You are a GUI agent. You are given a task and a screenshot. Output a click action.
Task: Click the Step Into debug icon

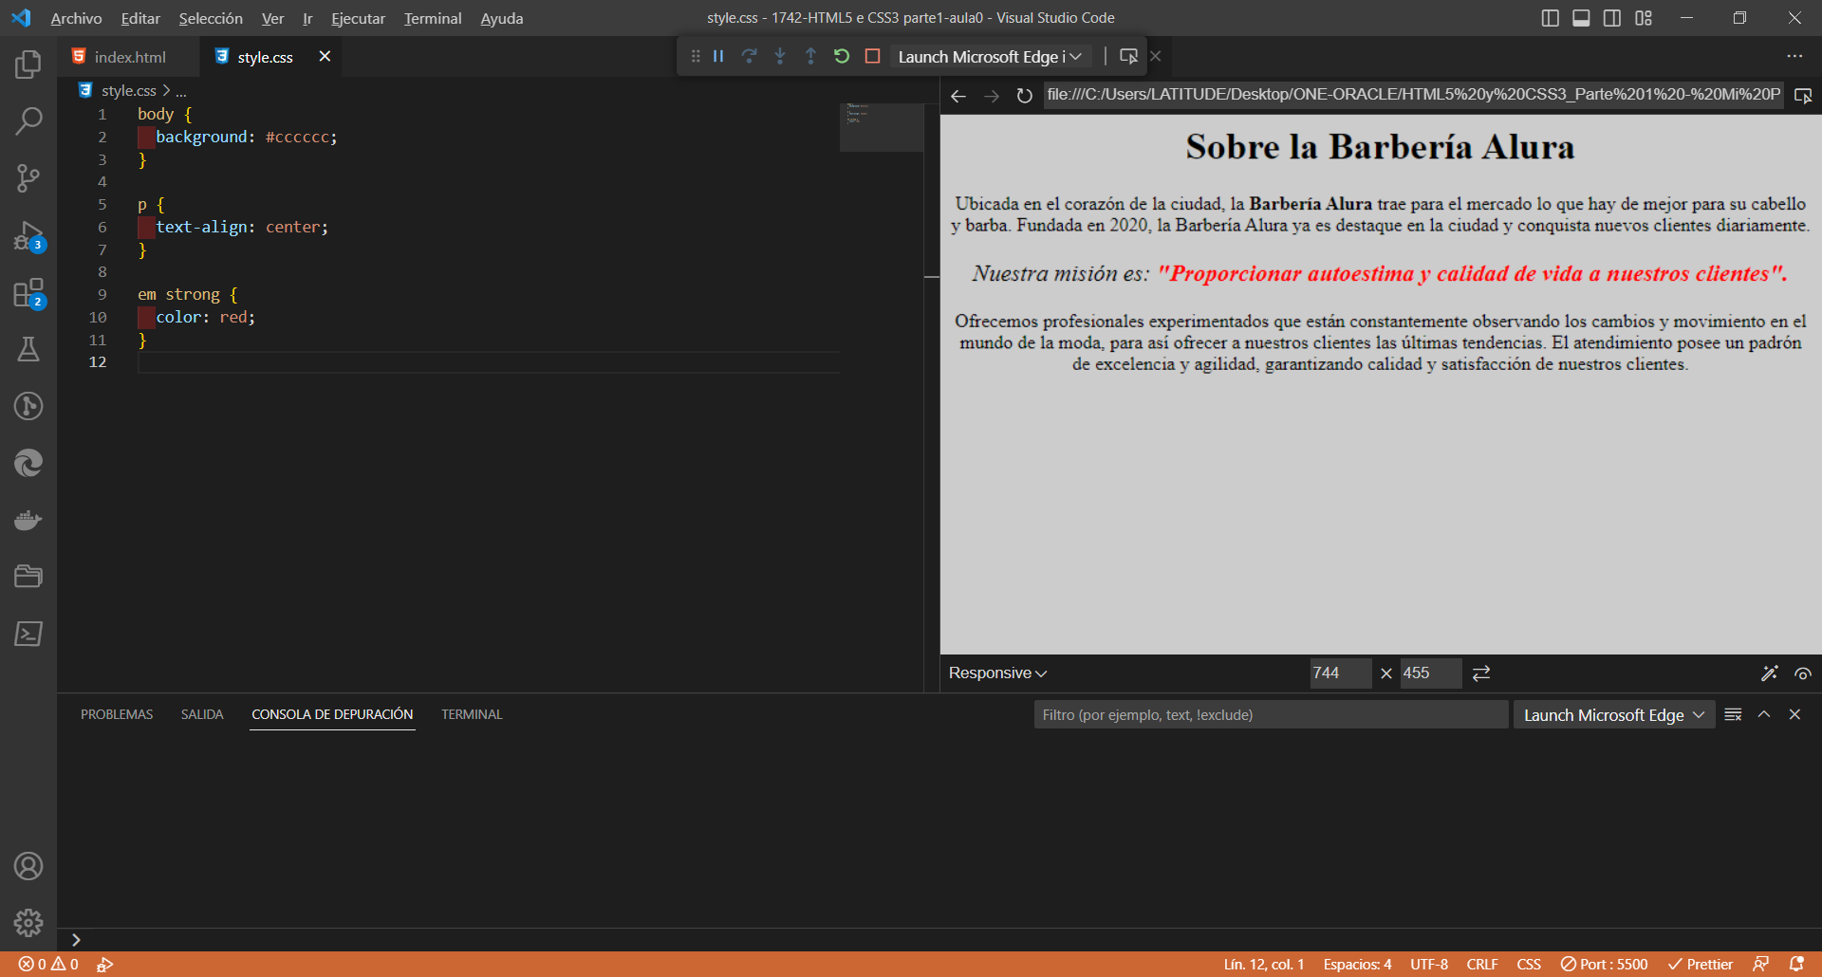[x=780, y=56]
